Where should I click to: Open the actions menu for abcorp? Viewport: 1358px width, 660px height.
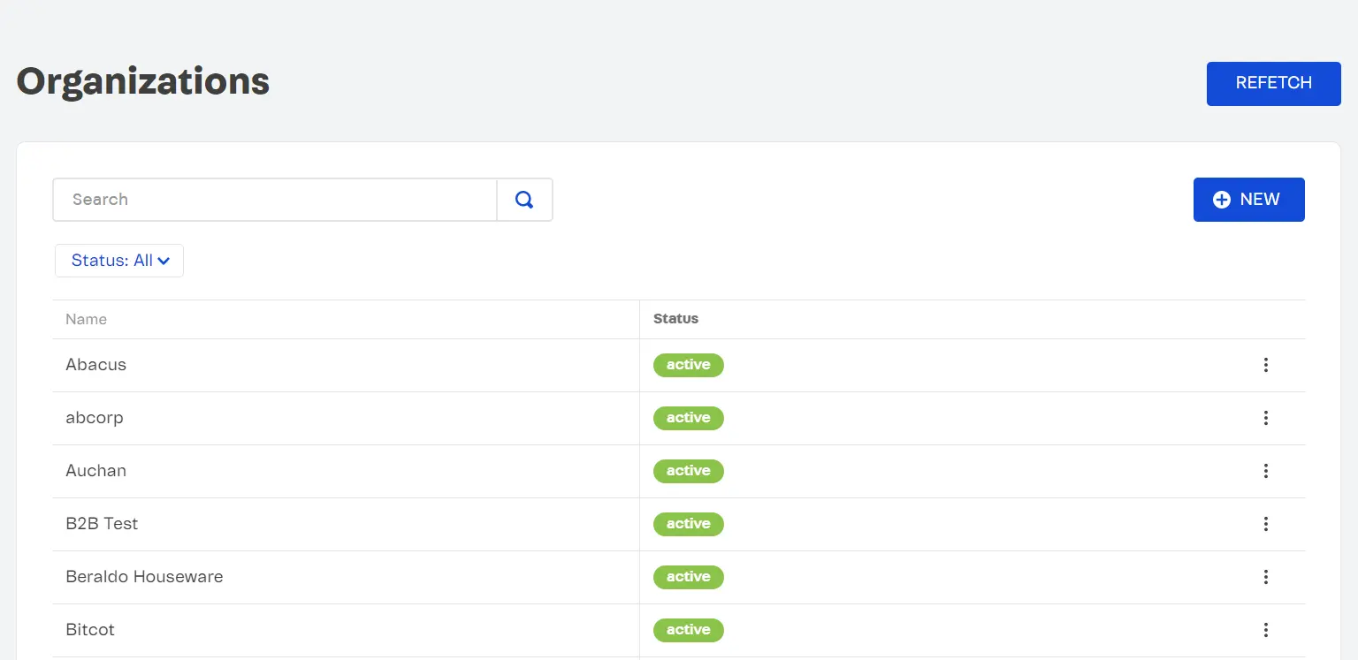[x=1266, y=418]
